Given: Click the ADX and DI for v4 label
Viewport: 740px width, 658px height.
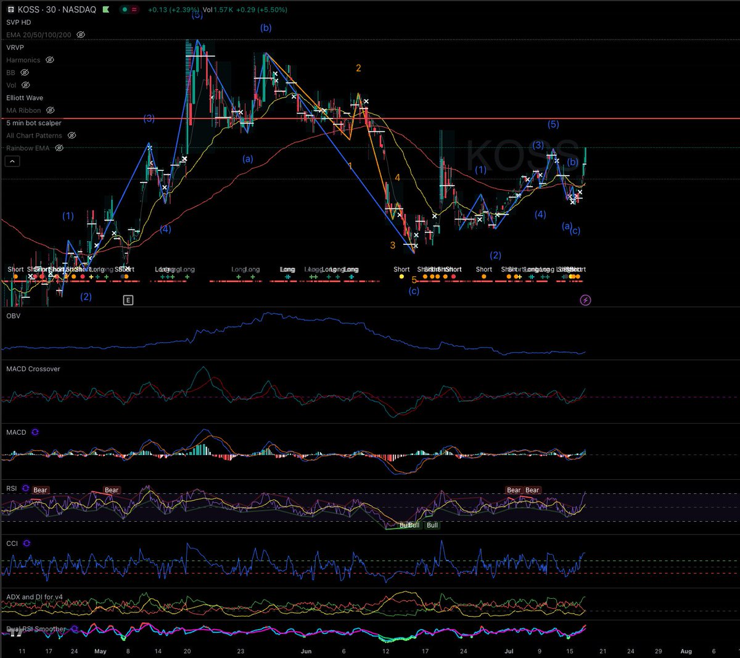Looking at the screenshot, I should pos(35,597).
